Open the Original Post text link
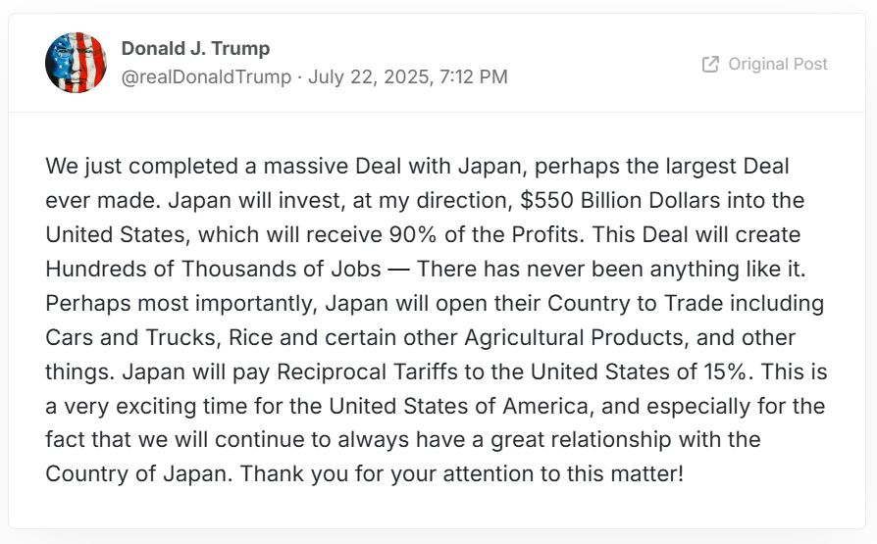Viewport: 877px width, 544px height. [778, 65]
